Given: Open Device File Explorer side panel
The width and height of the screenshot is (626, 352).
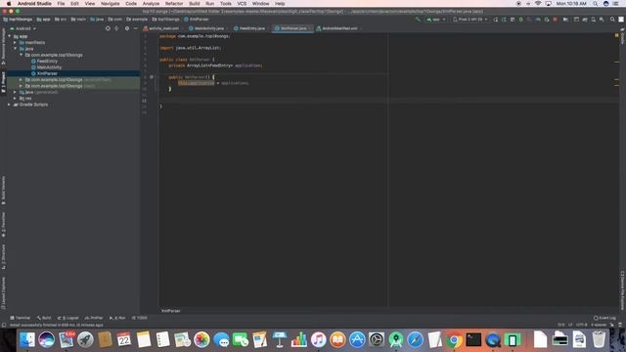Looking at the screenshot, I should (622, 290).
